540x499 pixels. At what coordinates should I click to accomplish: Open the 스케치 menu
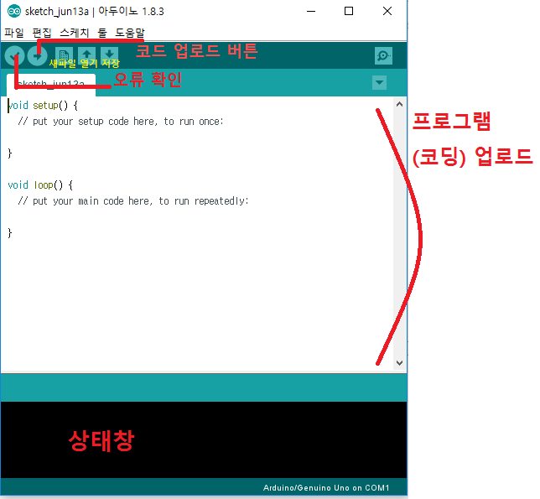[x=75, y=33]
